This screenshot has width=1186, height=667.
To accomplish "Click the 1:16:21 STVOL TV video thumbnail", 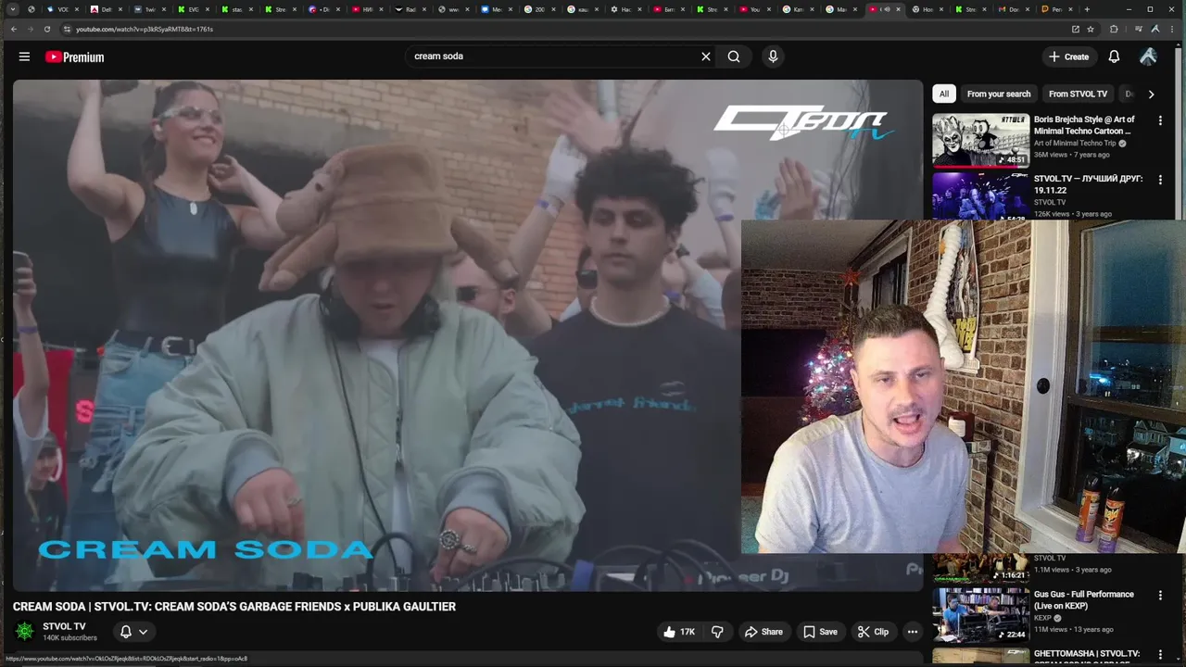I will pos(980,567).
